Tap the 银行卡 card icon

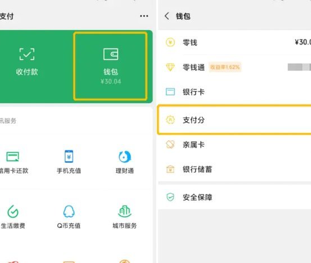coord(170,92)
